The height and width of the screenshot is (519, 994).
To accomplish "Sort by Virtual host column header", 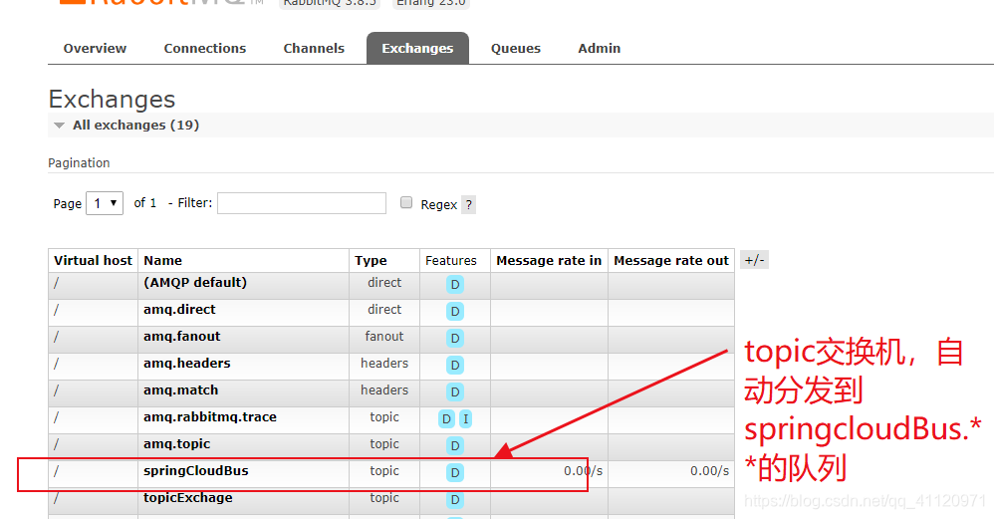I will (x=93, y=260).
